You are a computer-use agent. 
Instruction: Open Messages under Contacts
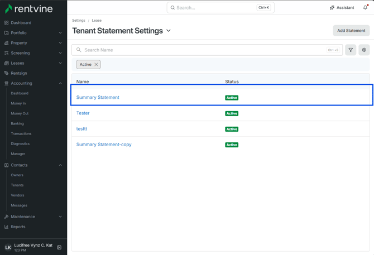[x=19, y=205]
